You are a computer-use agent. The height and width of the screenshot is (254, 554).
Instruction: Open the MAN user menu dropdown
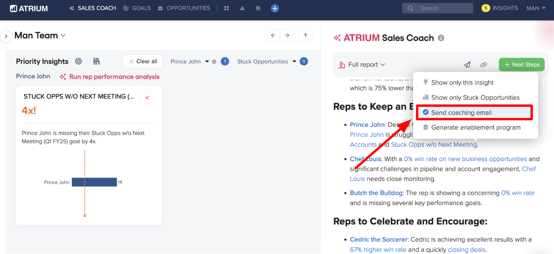(536, 8)
